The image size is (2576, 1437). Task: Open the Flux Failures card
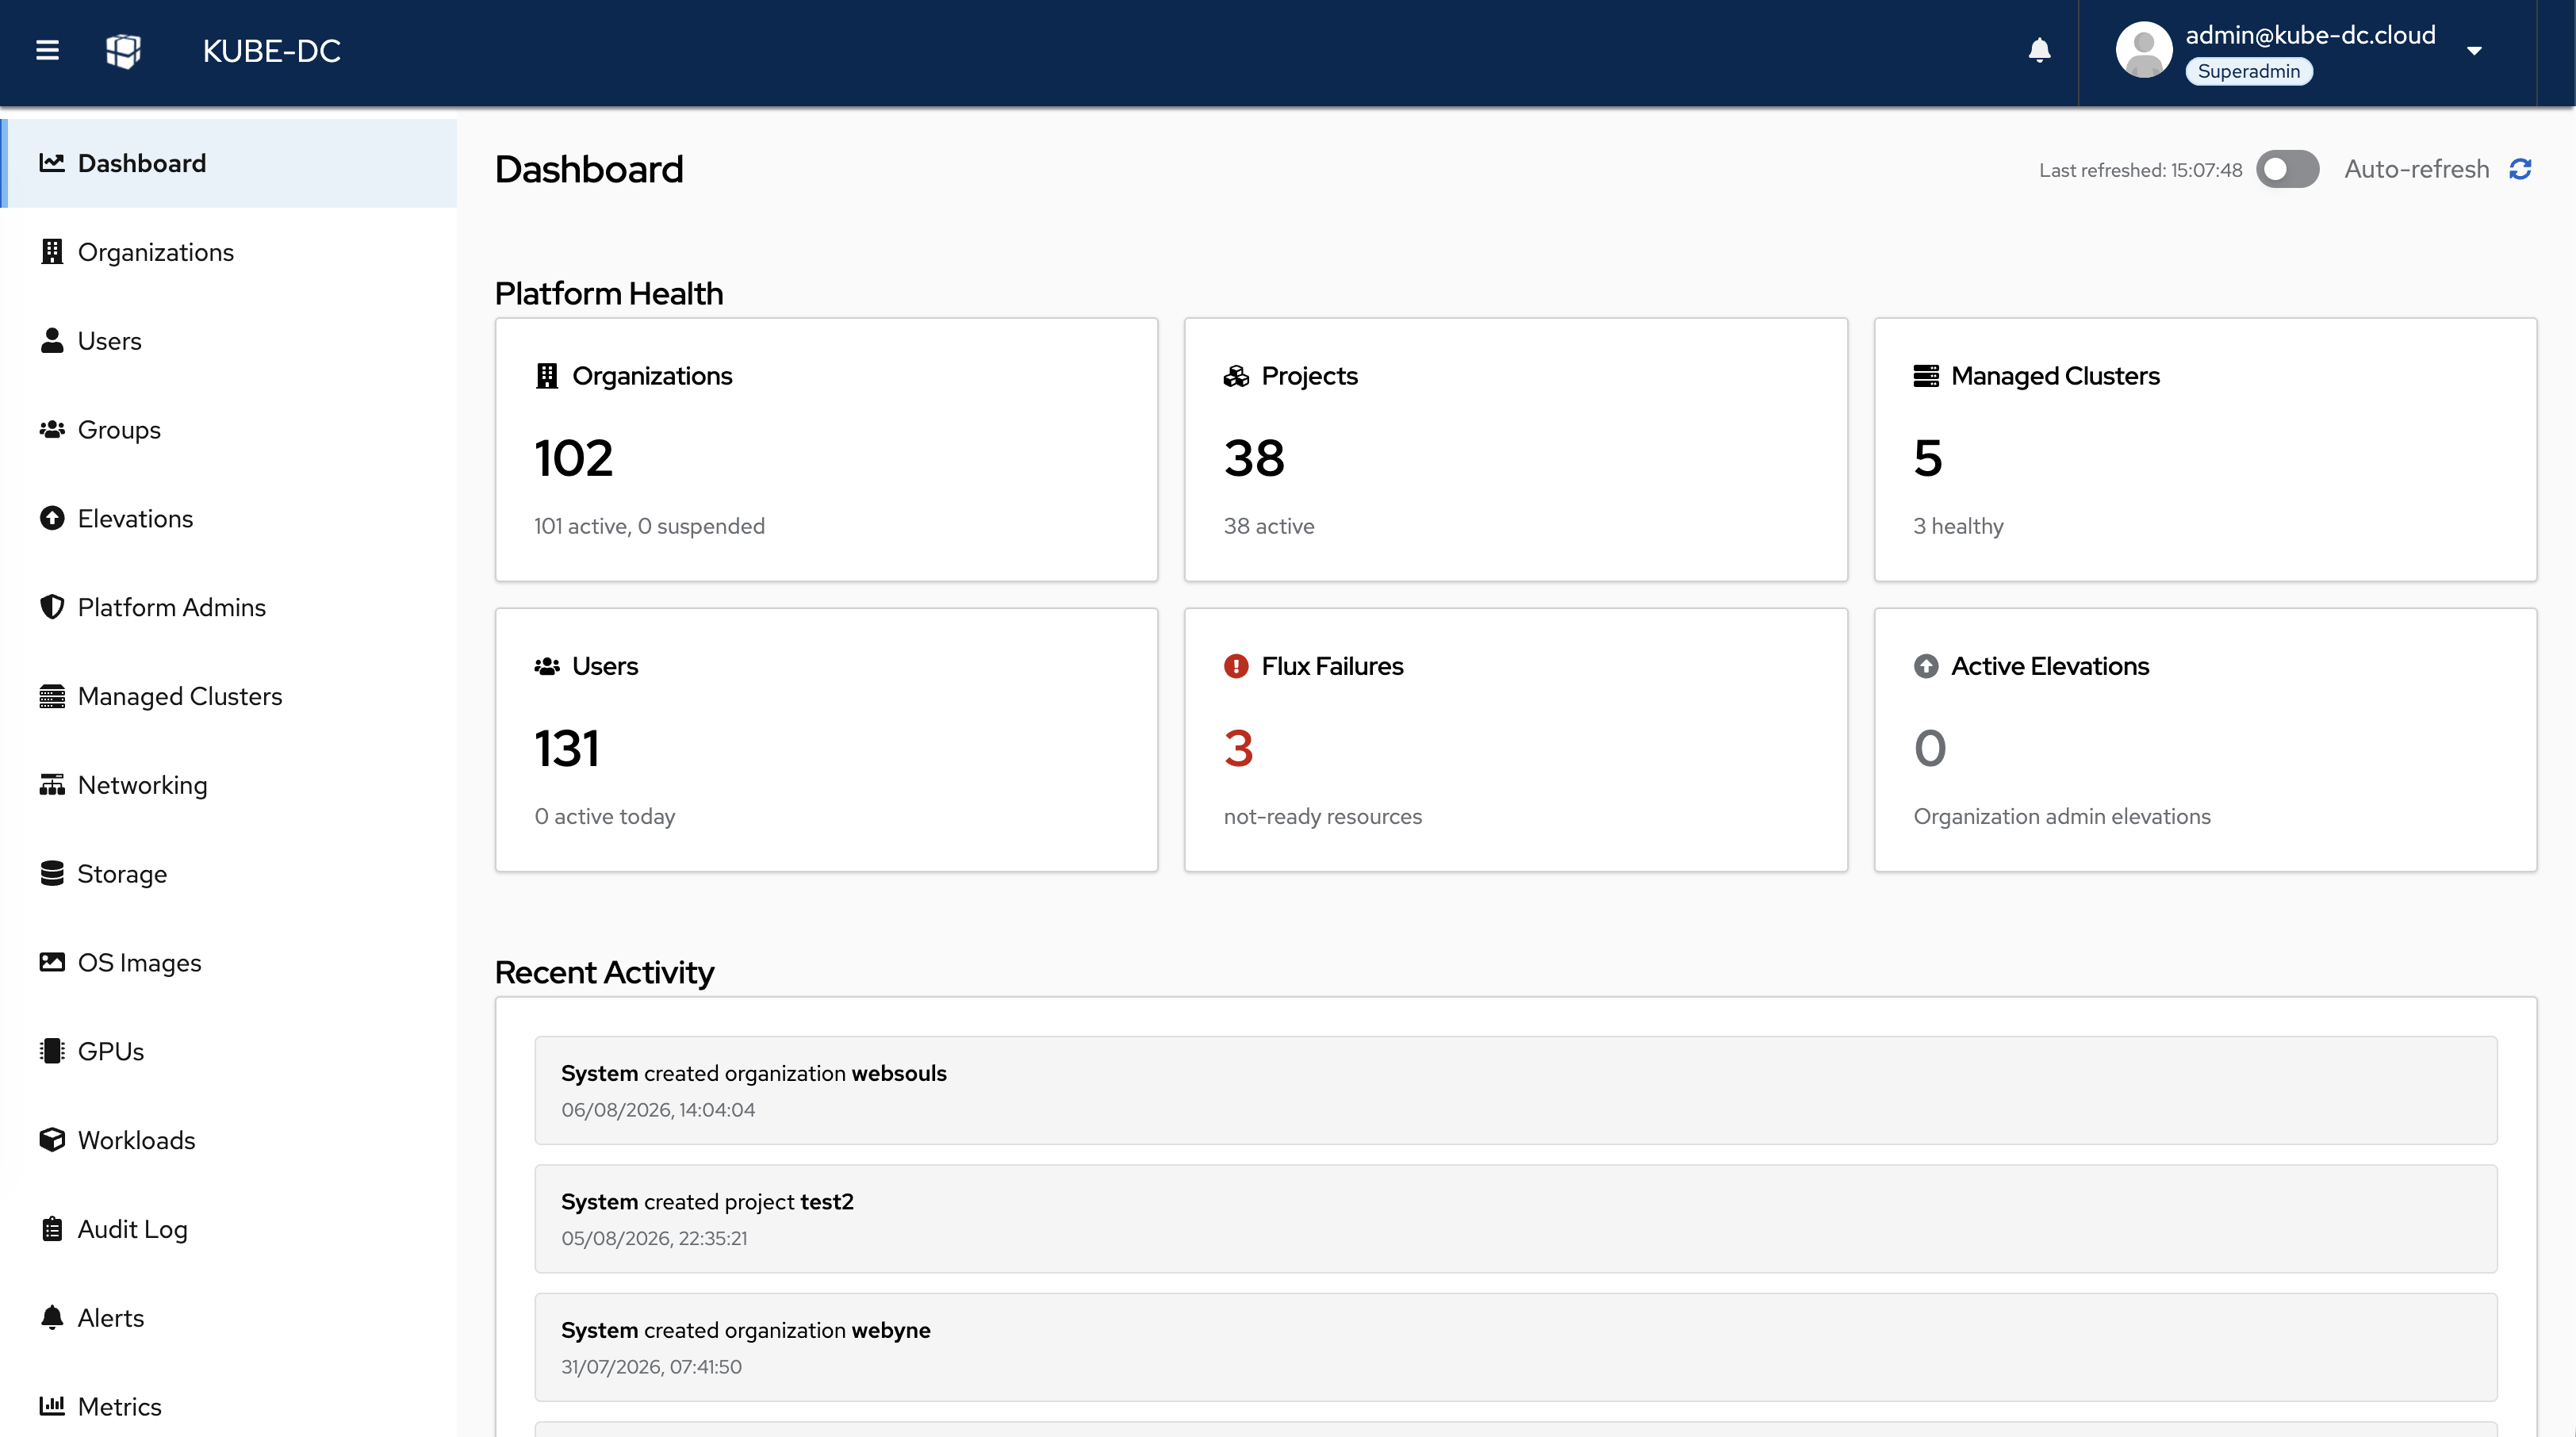click(x=1516, y=740)
